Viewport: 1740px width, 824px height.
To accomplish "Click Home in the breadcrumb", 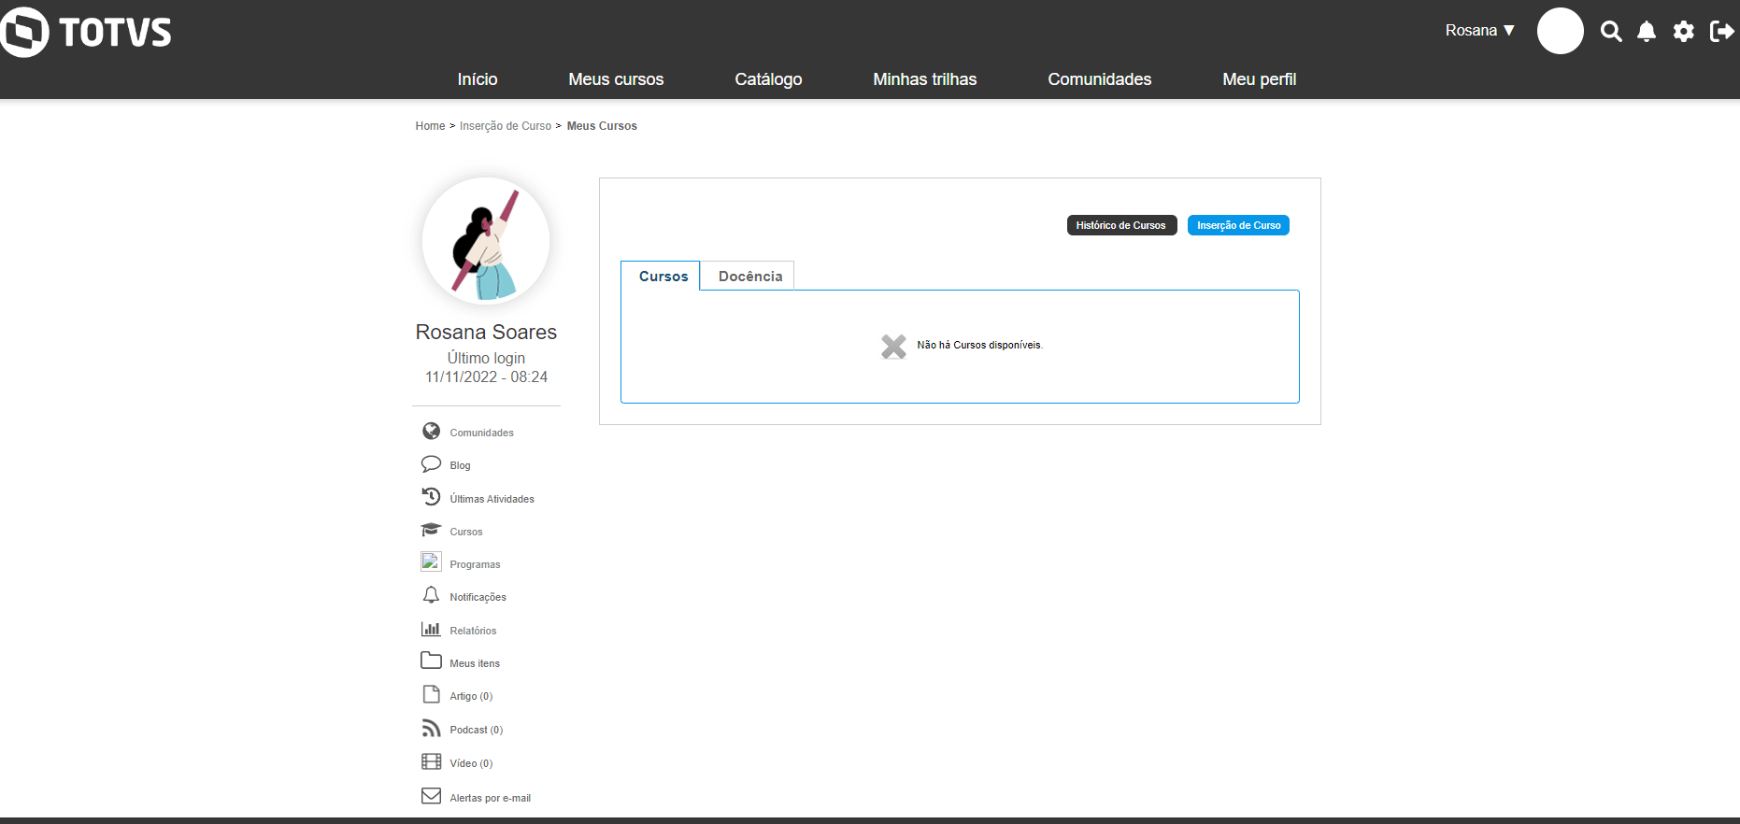I will (x=430, y=126).
